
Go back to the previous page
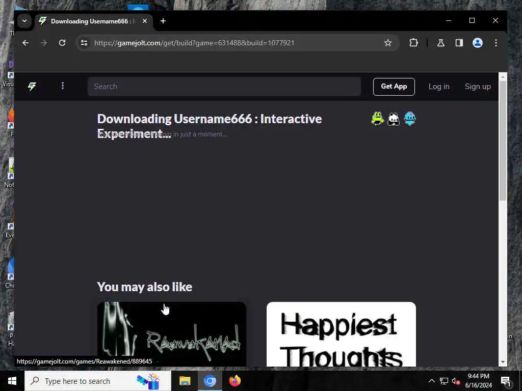click(x=25, y=43)
